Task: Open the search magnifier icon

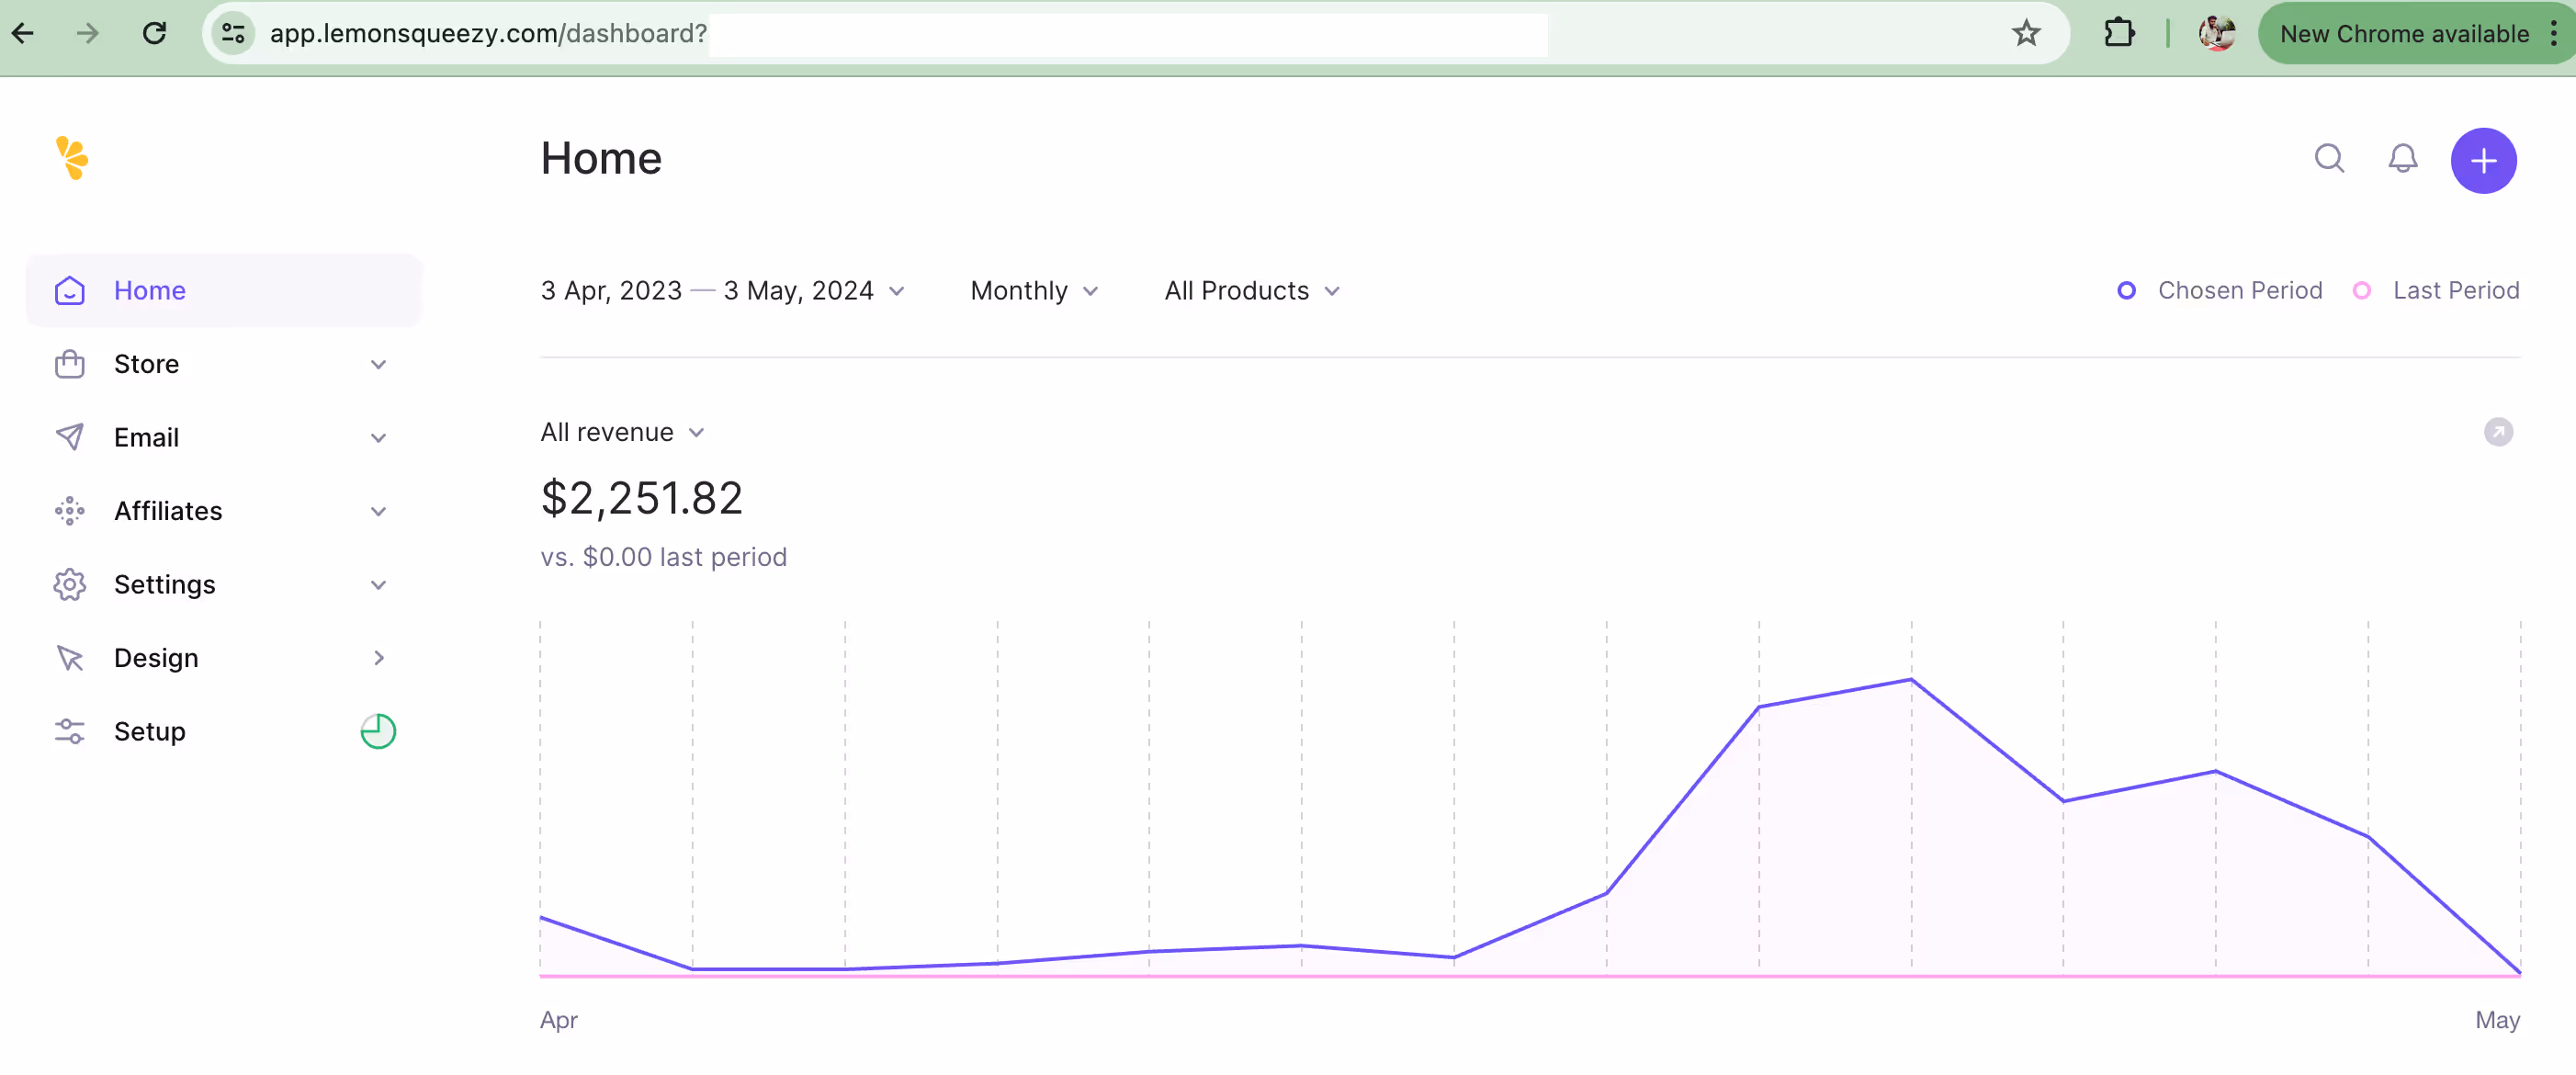Action: tap(2329, 159)
